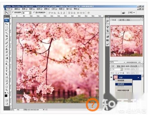
Task: Select the Brush tool
Action: [x=7, y=46]
